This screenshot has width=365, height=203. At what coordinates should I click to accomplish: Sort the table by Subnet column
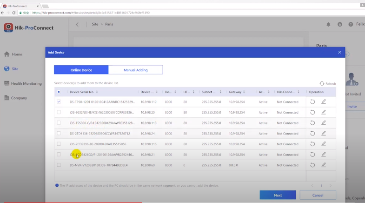click(x=220, y=92)
